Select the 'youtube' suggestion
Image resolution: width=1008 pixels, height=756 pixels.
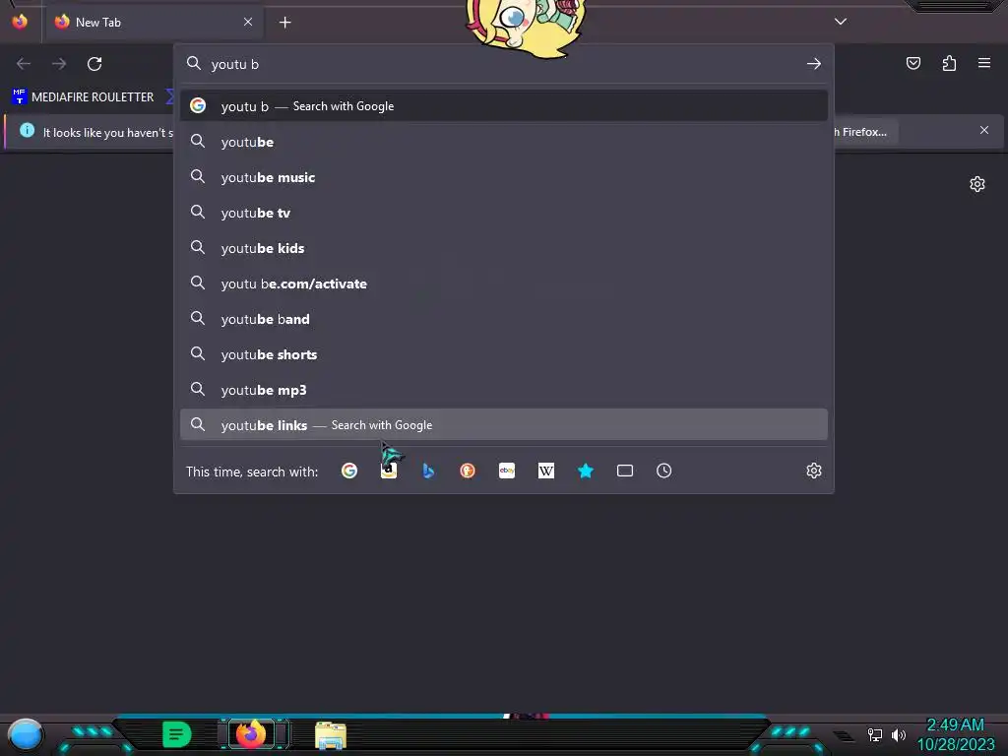[x=503, y=142]
